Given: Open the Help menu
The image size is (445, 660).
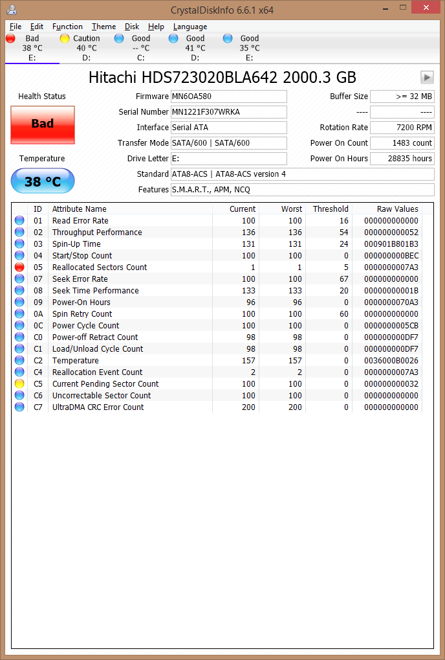Looking at the screenshot, I should pos(156,27).
